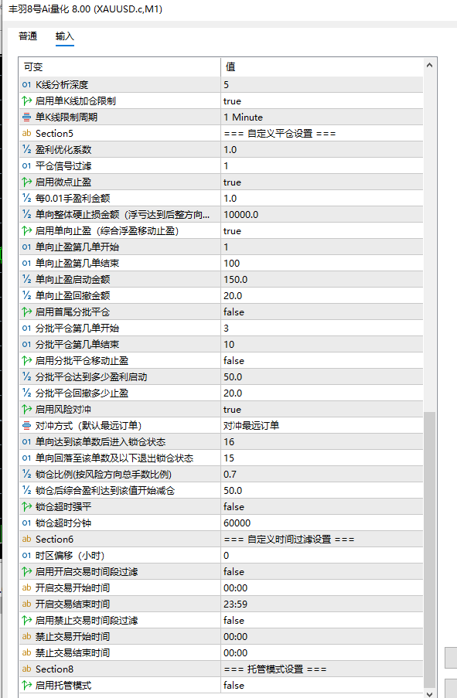The width and height of the screenshot is (457, 698).
Task: Click the integer icon beside 单向止盈第几单结束
Action: [x=27, y=264]
